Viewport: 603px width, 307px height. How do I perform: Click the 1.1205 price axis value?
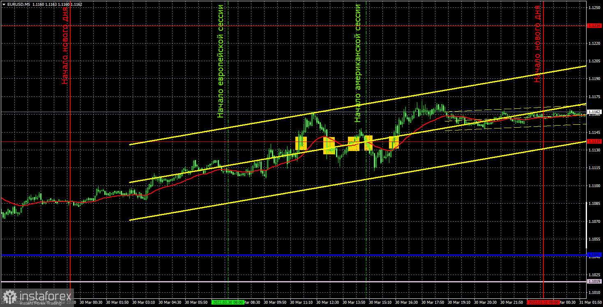(594, 61)
